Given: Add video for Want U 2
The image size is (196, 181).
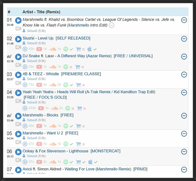Looking at the screenshot, I should (18, 142).
